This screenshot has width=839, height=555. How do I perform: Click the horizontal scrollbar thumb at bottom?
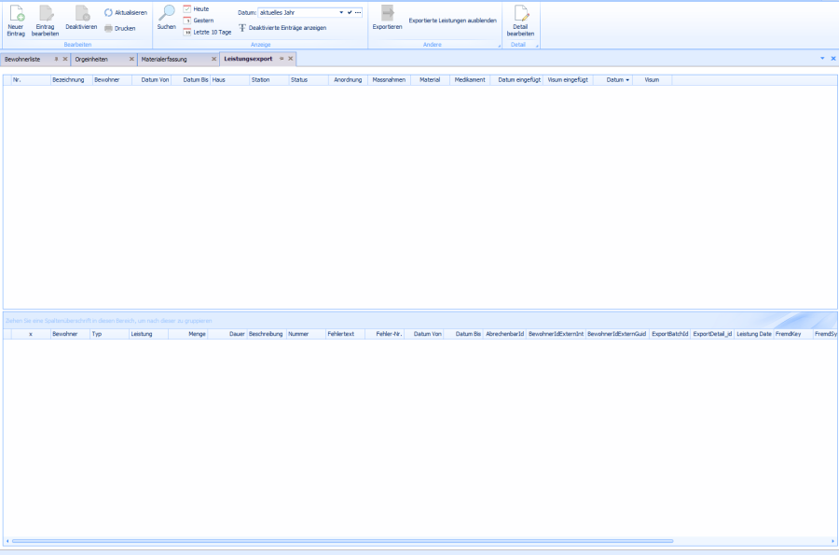click(342, 541)
